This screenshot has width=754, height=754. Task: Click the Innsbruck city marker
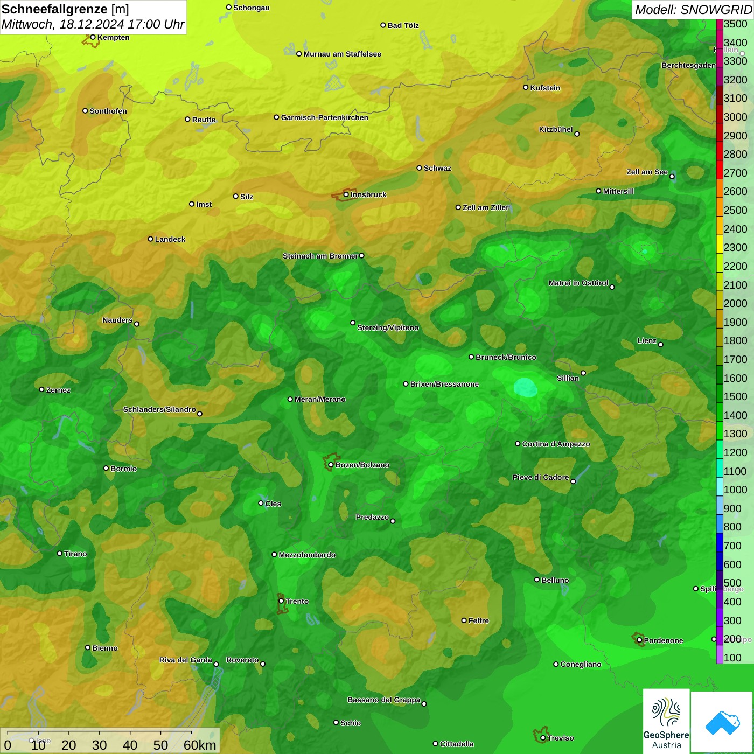346,194
